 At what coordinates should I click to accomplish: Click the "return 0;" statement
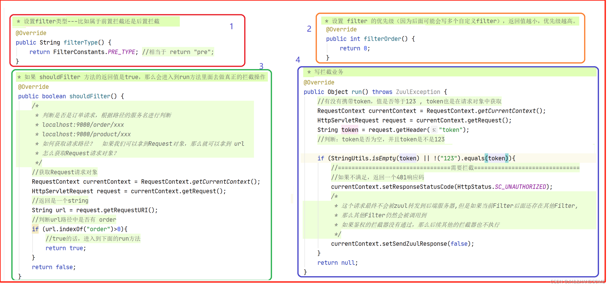(355, 48)
